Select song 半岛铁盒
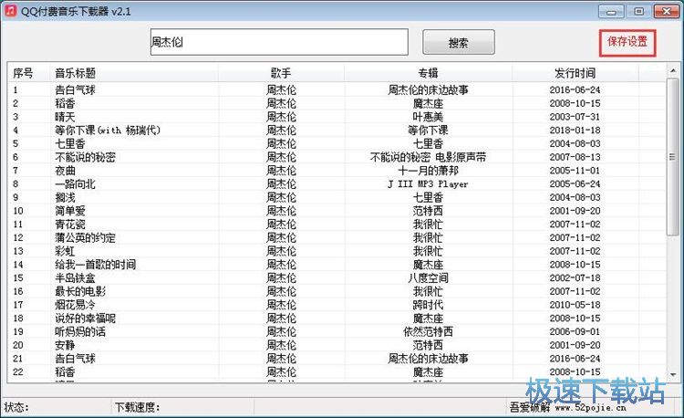 (x=75, y=278)
